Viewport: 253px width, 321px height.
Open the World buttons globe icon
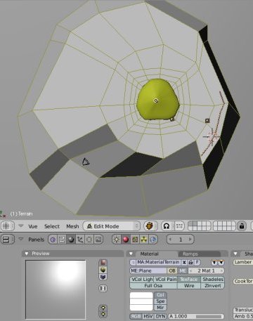(153, 240)
